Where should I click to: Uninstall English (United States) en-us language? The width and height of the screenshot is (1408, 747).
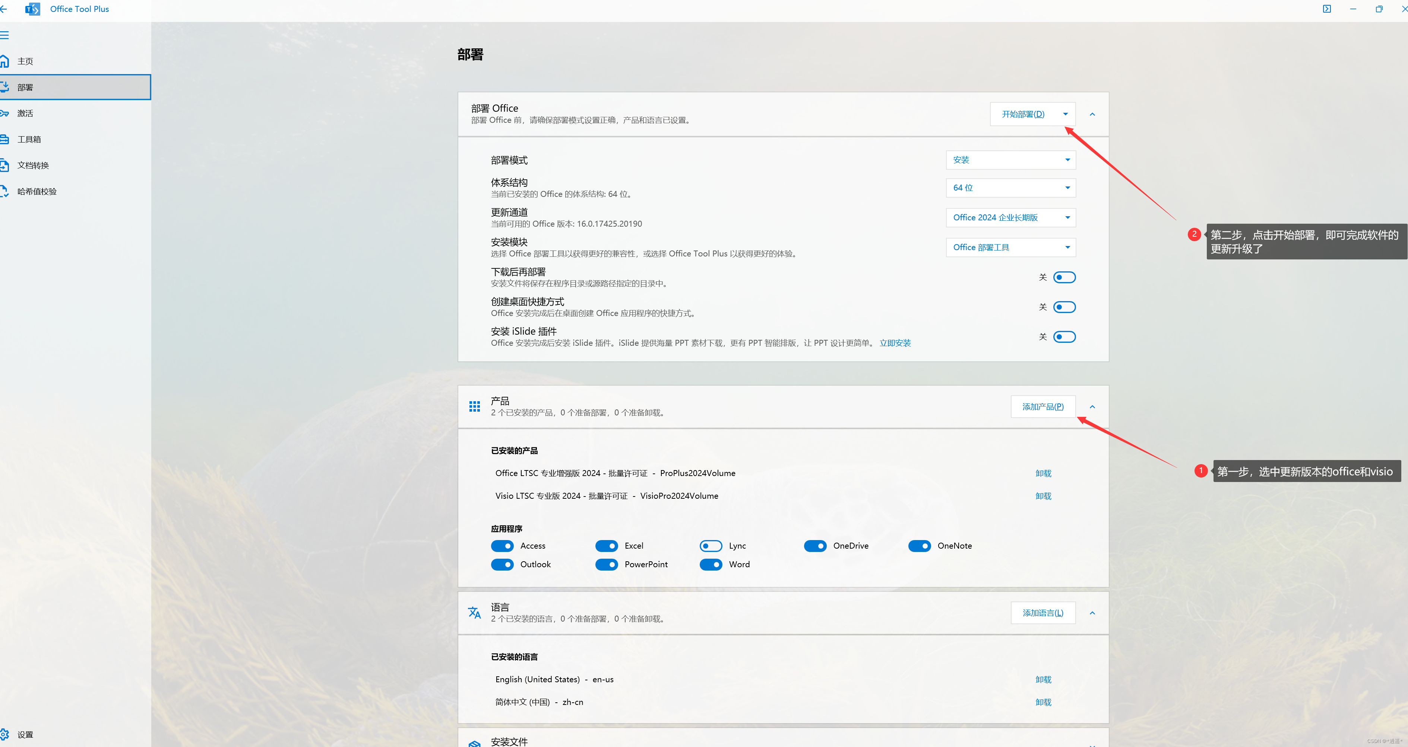pyautogui.click(x=1043, y=680)
